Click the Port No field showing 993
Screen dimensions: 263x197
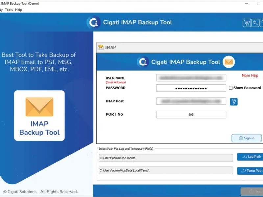(x=191, y=115)
